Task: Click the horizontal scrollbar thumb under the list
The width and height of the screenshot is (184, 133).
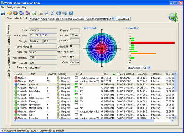Action: pos(85,120)
